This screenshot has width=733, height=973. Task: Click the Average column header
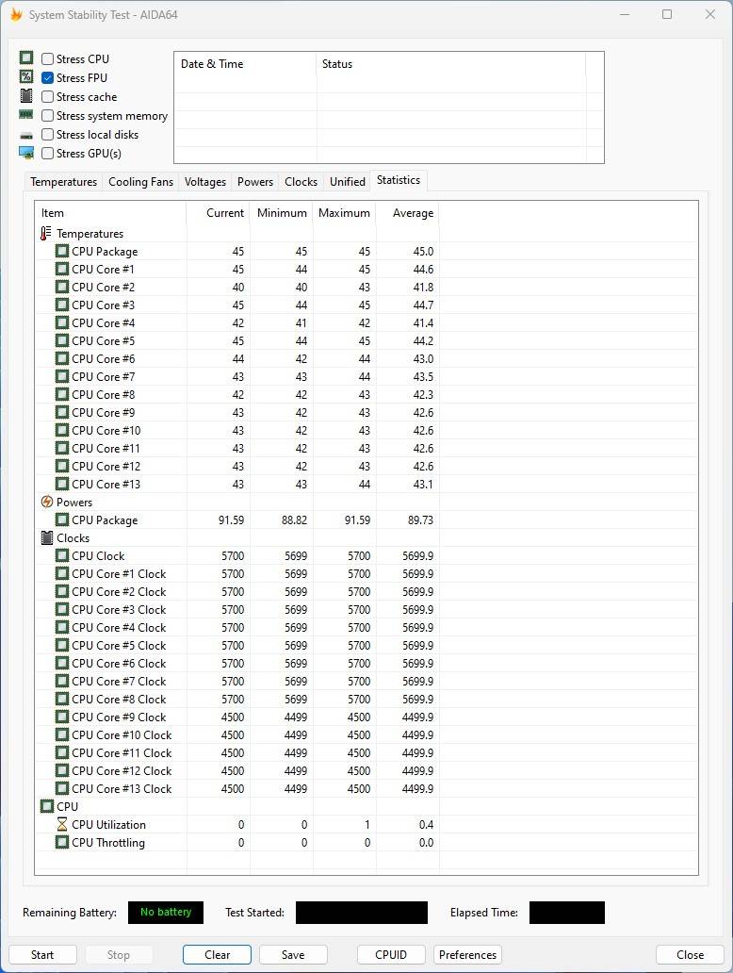tap(413, 213)
